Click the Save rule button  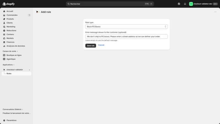point(91,45)
